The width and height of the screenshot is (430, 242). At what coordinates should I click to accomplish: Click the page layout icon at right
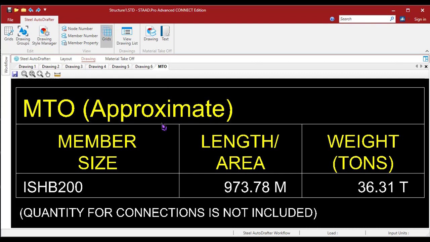point(426,59)
